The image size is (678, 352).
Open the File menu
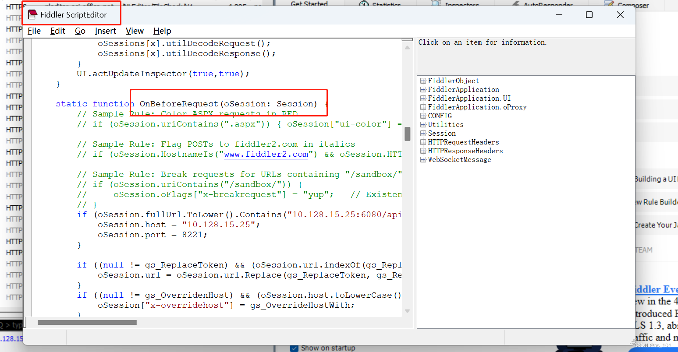tap(34, 31)
